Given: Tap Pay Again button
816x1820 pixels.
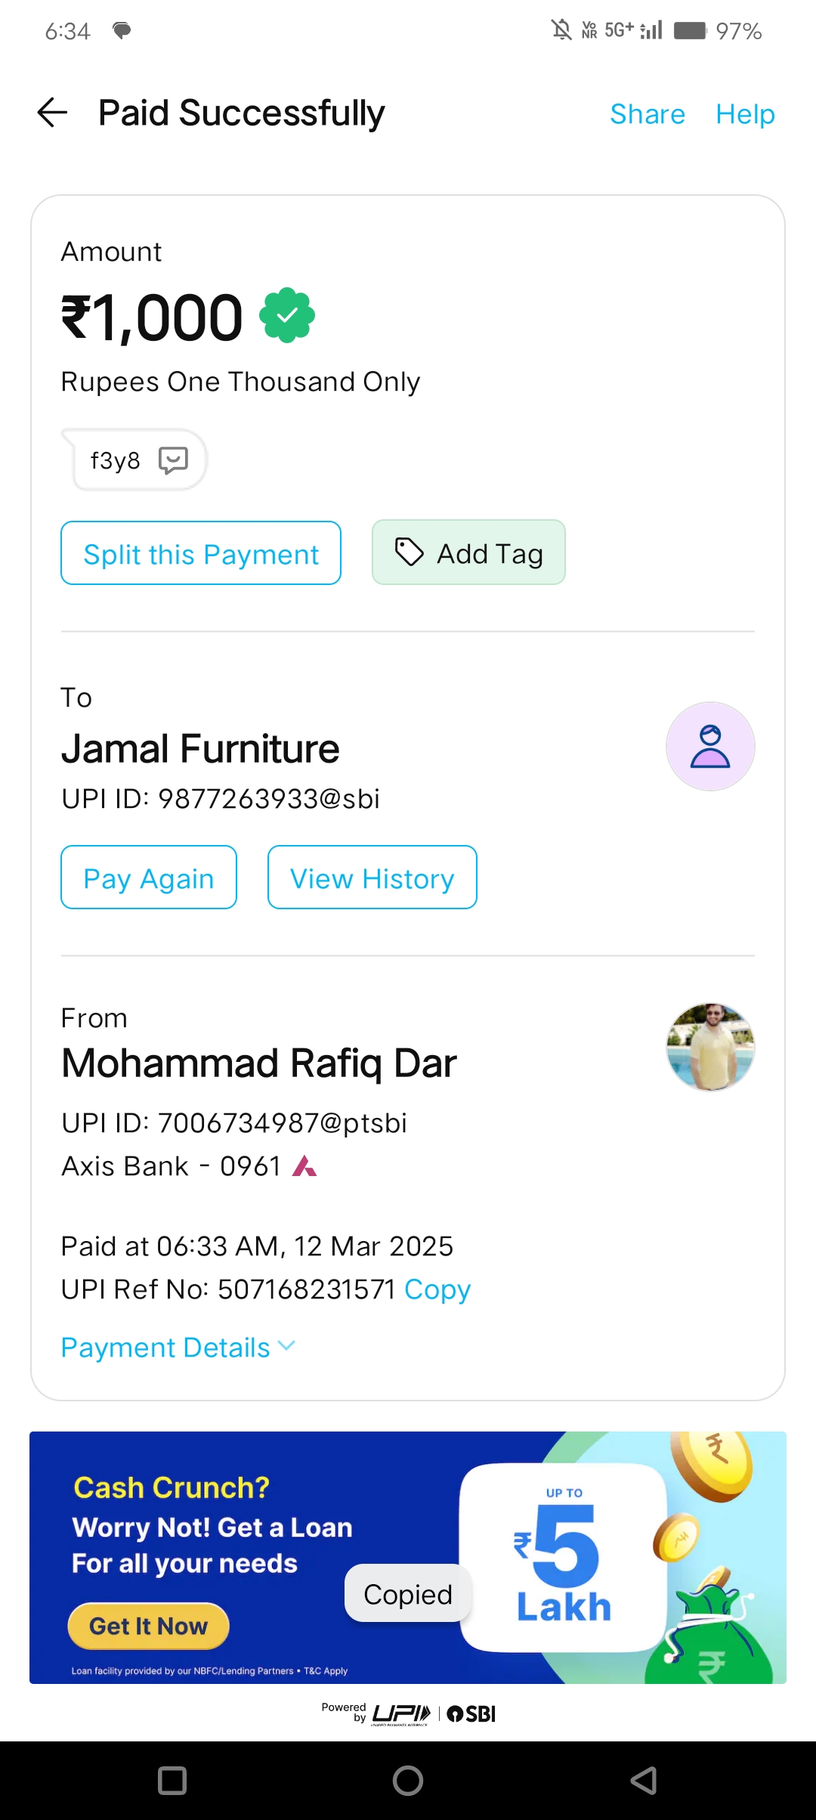Looking at the screenshot, I should point(149,877).
